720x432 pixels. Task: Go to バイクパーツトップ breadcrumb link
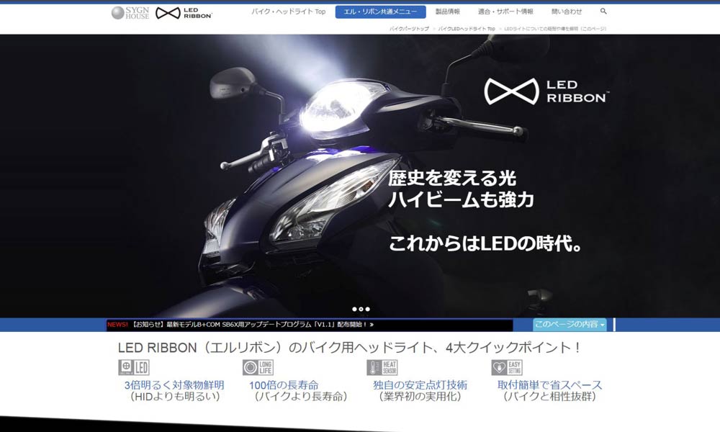point(409,29)
